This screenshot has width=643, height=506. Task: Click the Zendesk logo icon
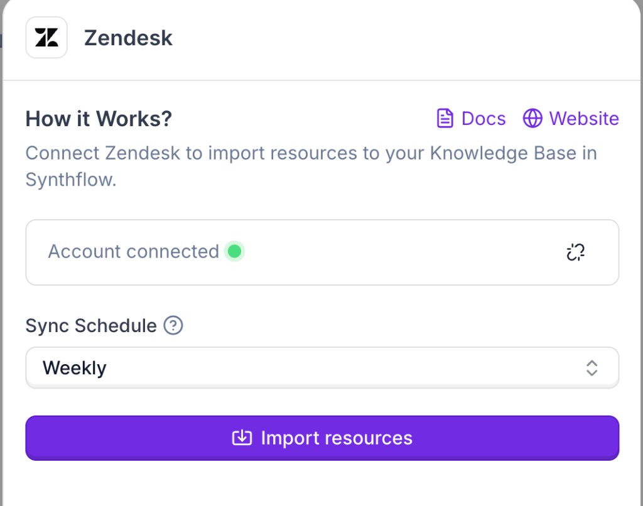click(46, 37)
